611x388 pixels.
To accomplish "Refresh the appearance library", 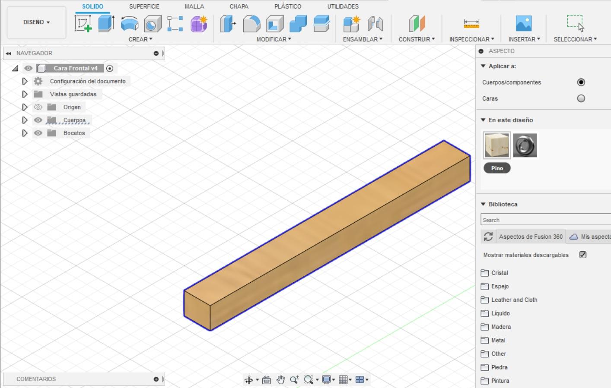I will [488, 237].
